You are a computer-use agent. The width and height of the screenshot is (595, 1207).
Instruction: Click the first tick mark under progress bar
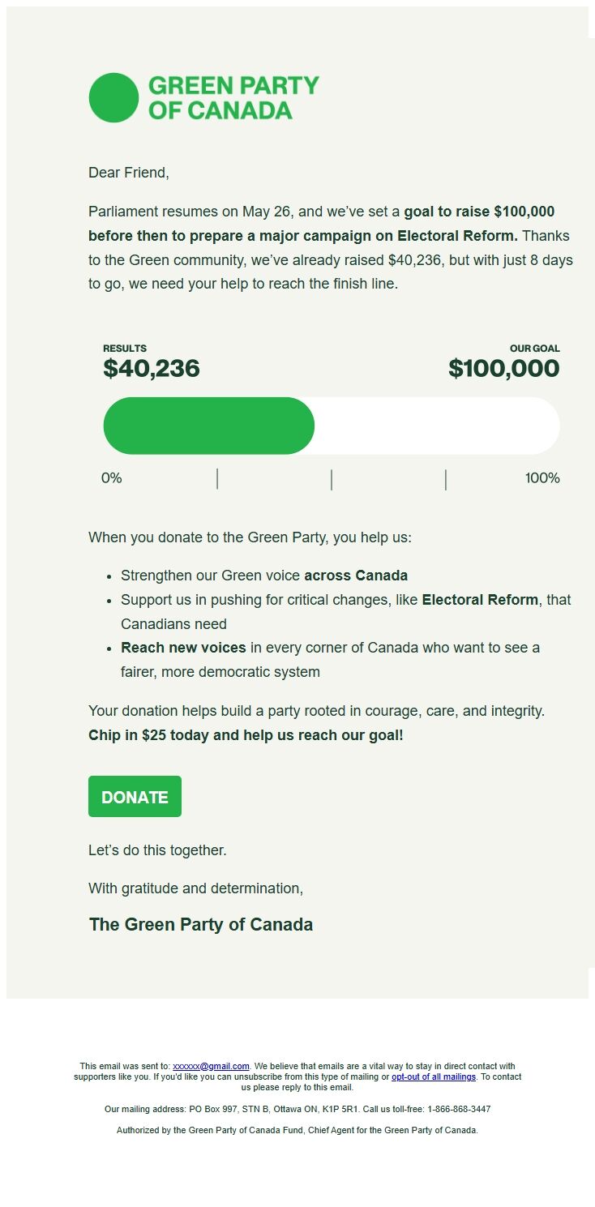(217, 479)
